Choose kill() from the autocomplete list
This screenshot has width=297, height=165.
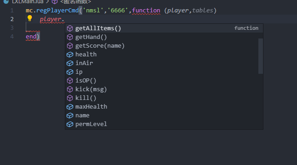164,98
